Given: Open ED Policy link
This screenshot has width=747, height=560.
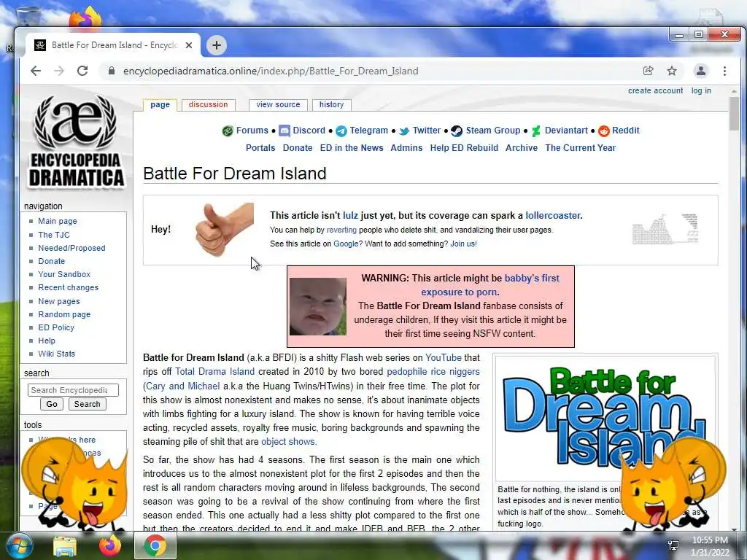Looking at the screenshot, I should click(56, 327).
